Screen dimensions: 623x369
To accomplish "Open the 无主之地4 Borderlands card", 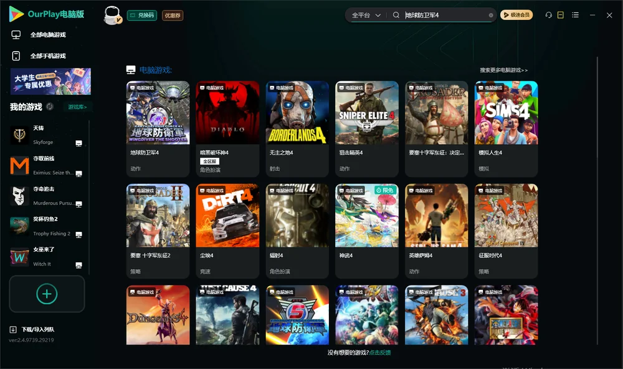I will 297,129.
